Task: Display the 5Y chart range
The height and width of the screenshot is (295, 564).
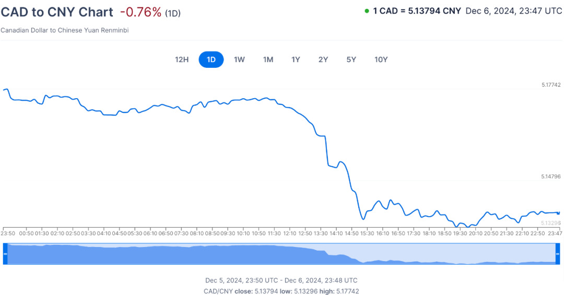Action: 351,60
